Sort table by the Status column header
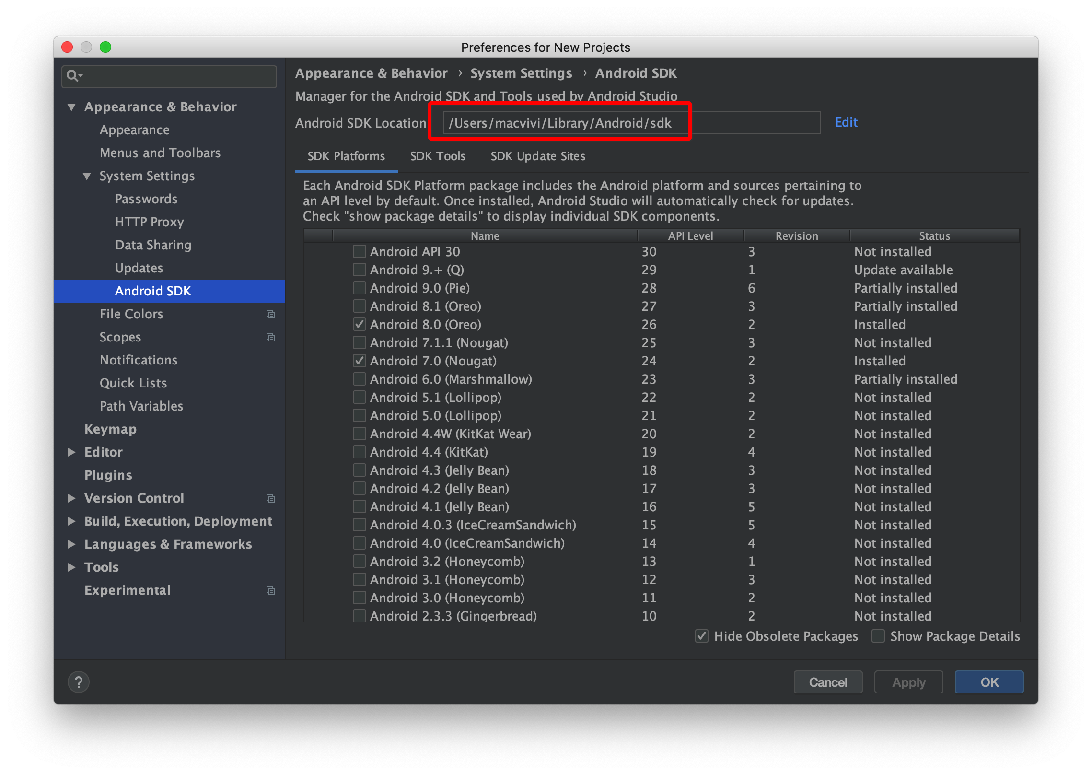 pos(934,236)
